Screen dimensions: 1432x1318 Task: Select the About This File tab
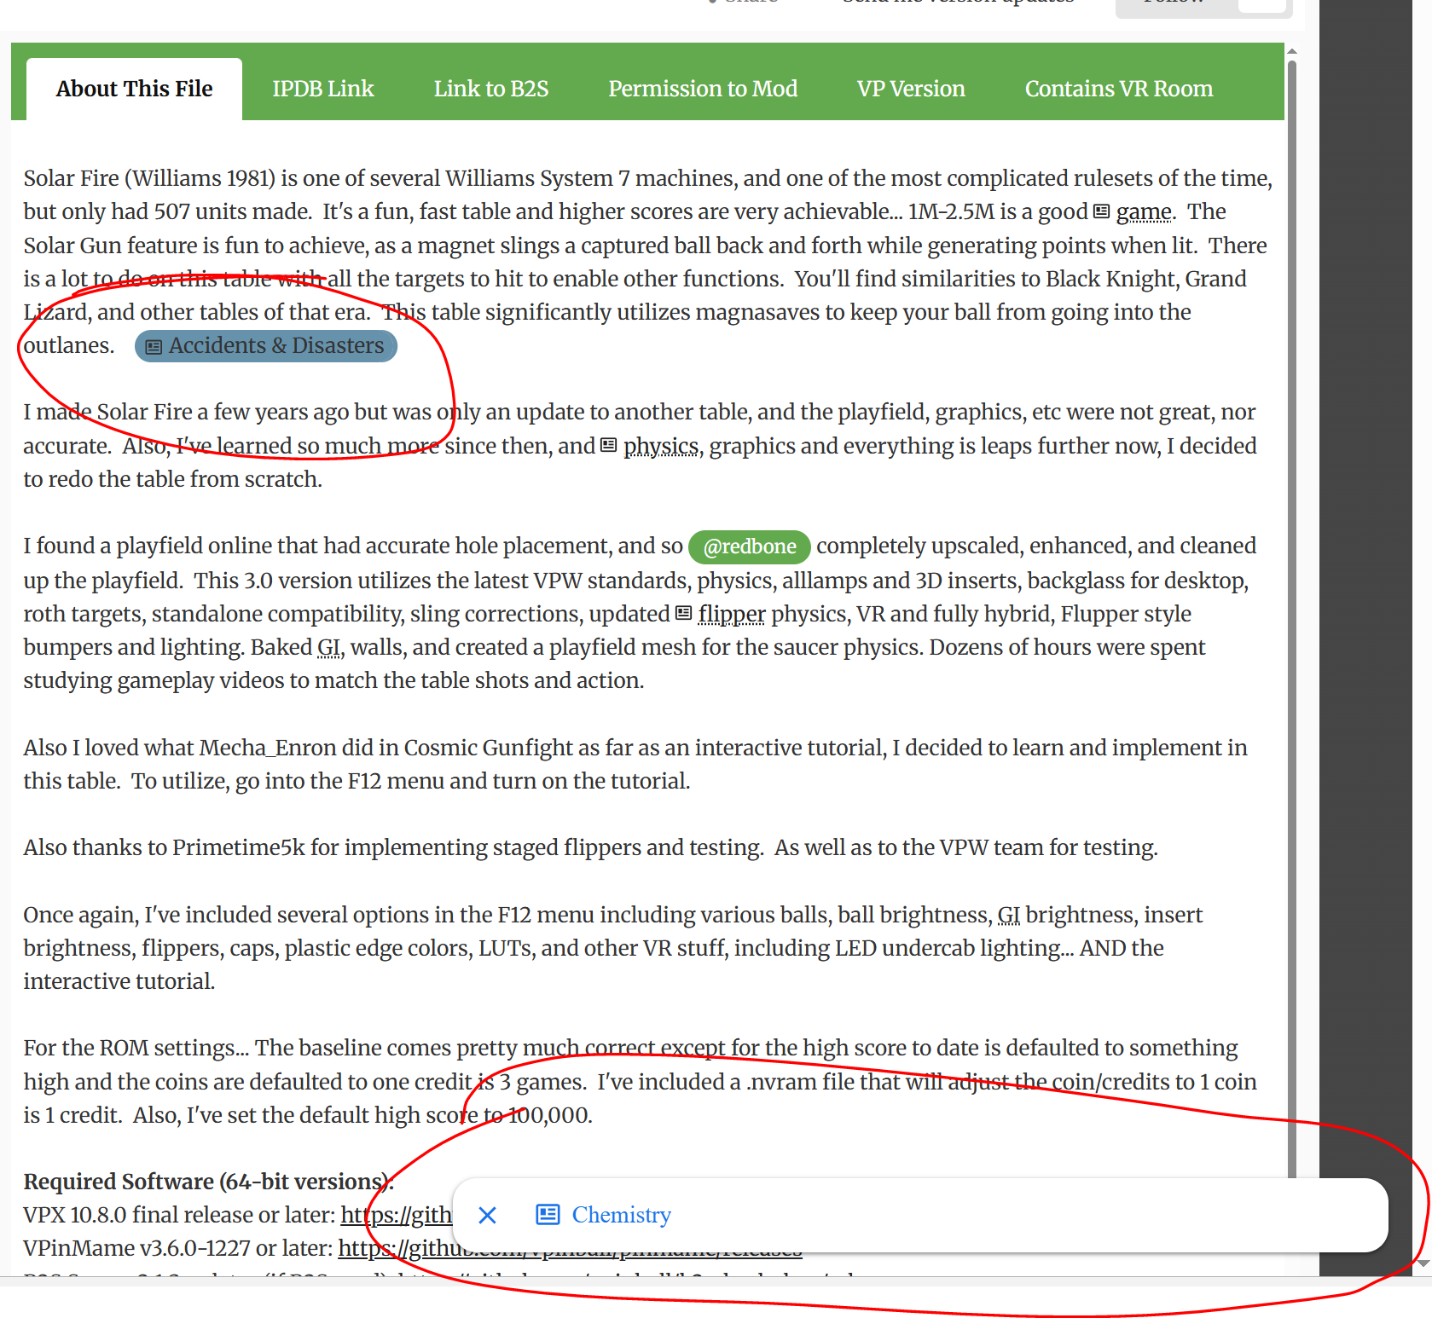point(135,89)
